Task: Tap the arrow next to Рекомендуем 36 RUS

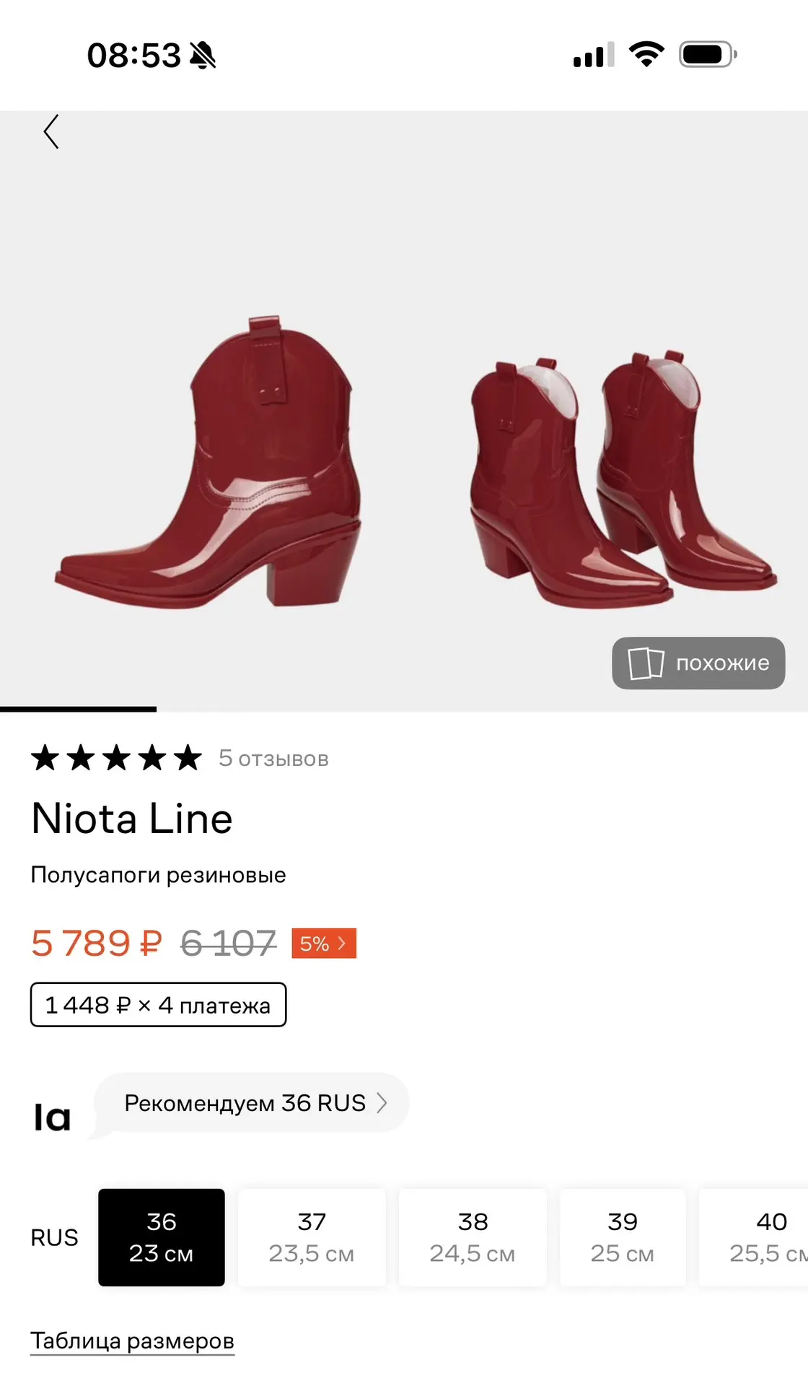Action: [x=382, y=1103]
